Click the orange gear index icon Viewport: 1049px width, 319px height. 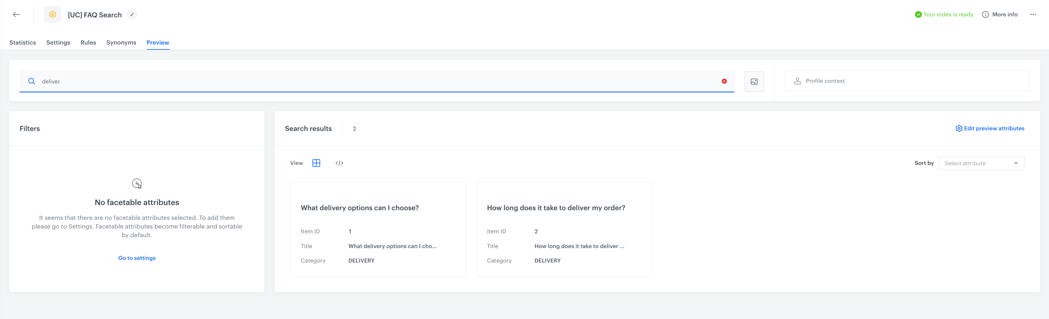[x=53, y=15]
